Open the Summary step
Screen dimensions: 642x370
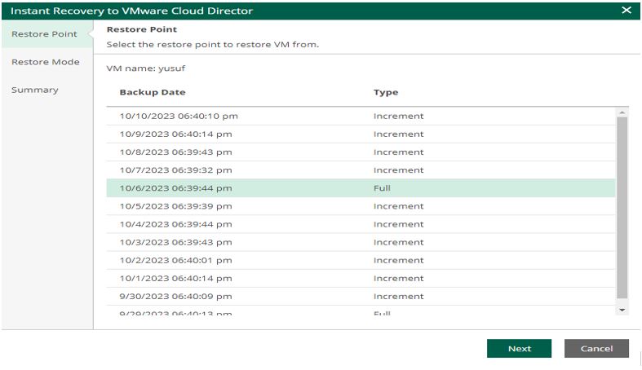[35, 90]
